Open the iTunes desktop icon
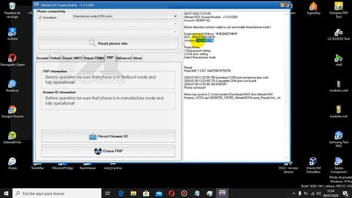 (12, 163)
